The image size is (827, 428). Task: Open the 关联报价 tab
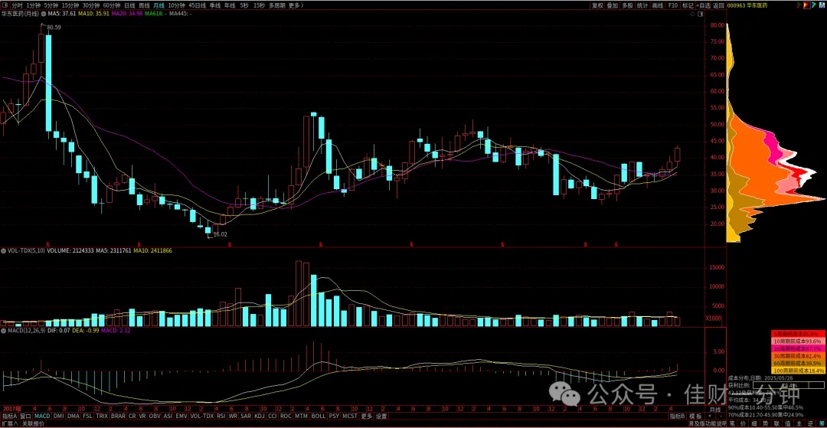(x=33, y=423)
